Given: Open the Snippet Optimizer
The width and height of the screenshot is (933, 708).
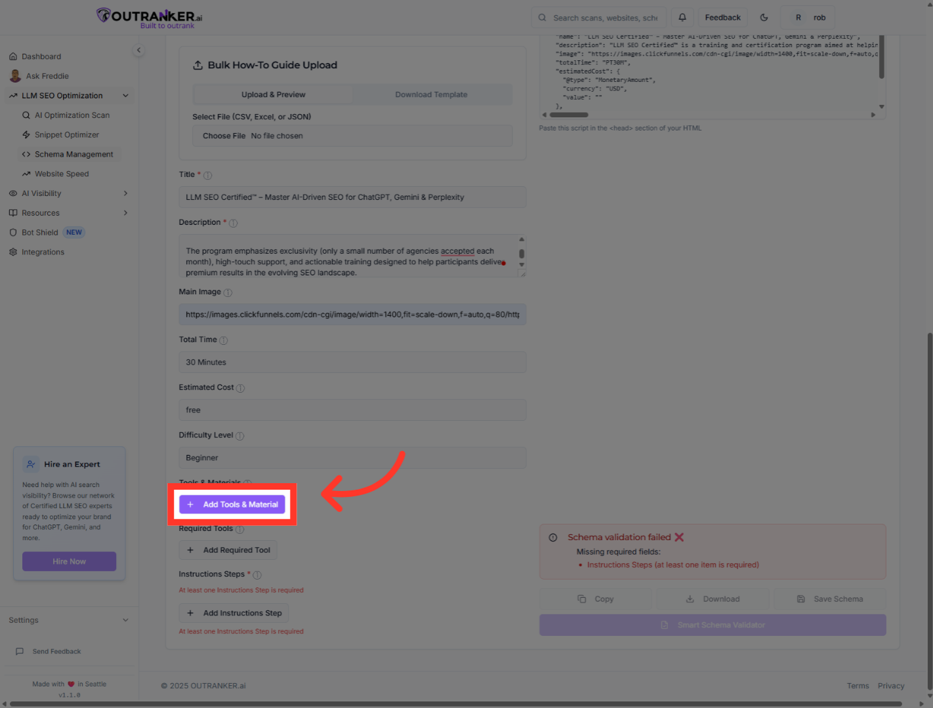Looking at the screenshot, I should (x=67, y=134).
